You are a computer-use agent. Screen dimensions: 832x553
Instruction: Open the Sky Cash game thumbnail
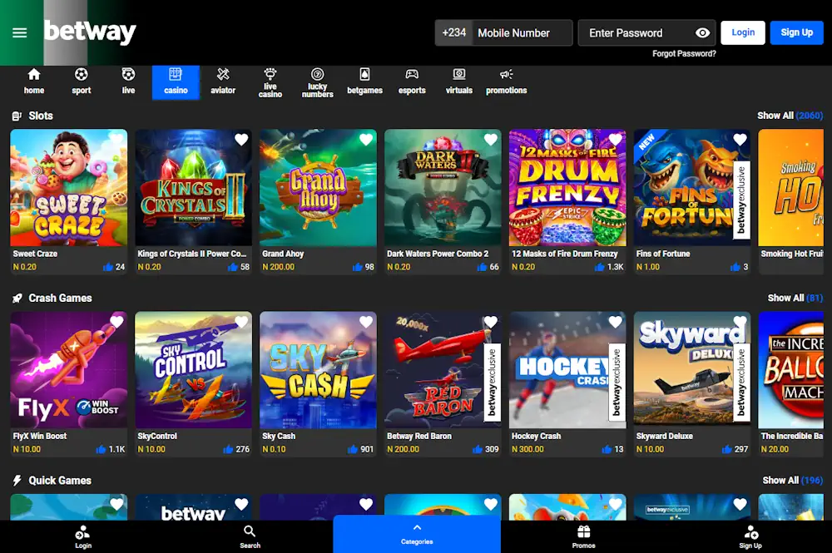pos(318,370)
